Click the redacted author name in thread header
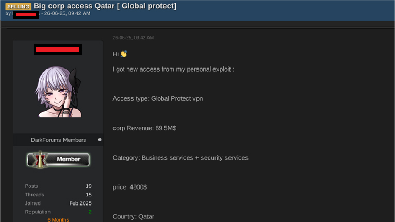This screenshot has width=395, height=222. click(x=26, y=14)
